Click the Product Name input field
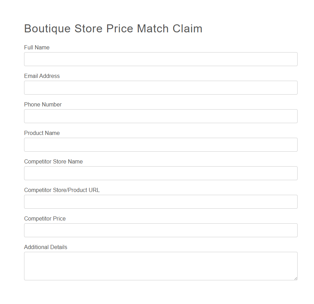 coord(160,145)
